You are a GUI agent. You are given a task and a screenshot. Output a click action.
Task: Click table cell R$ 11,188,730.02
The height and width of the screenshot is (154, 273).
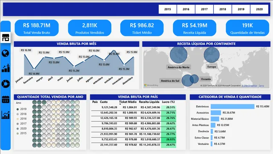click(150, 134)
